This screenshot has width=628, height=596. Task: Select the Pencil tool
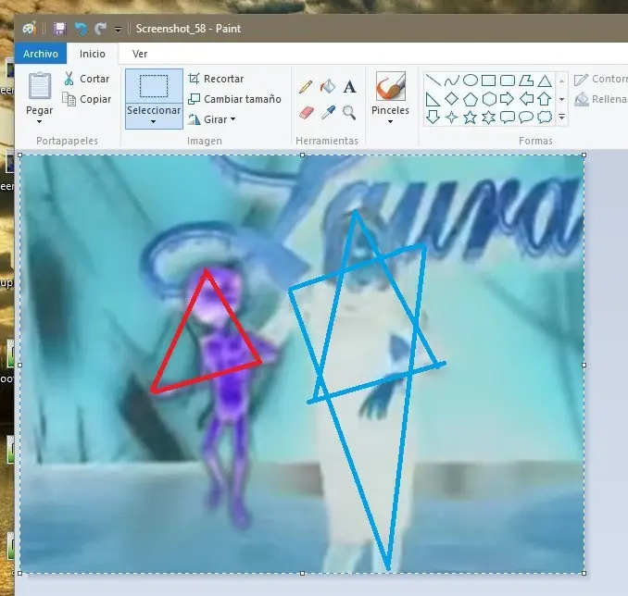[306, 87]
